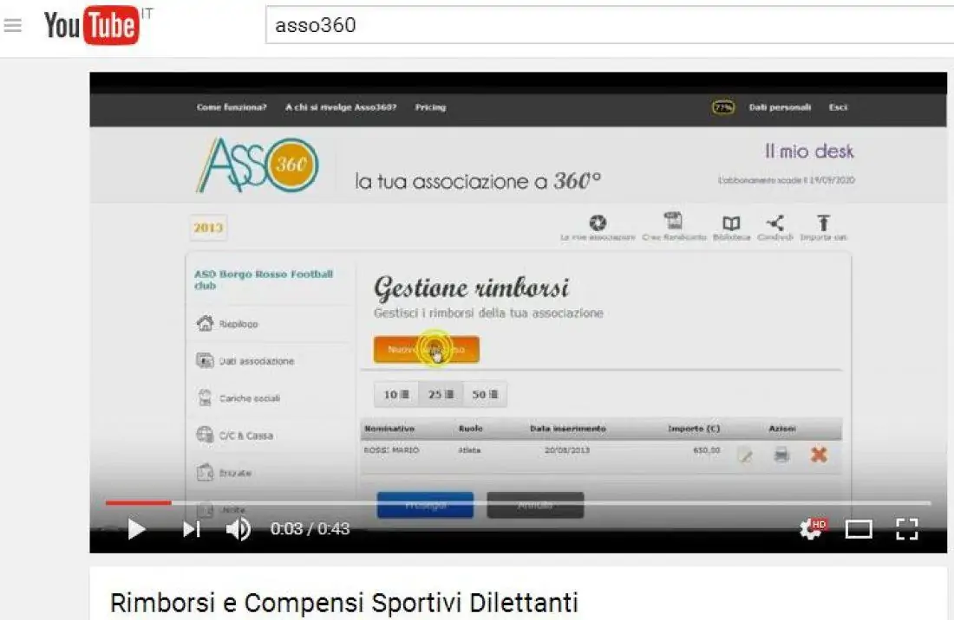
Task: Open Le mie associazioni icon
Action: [598, 228]
